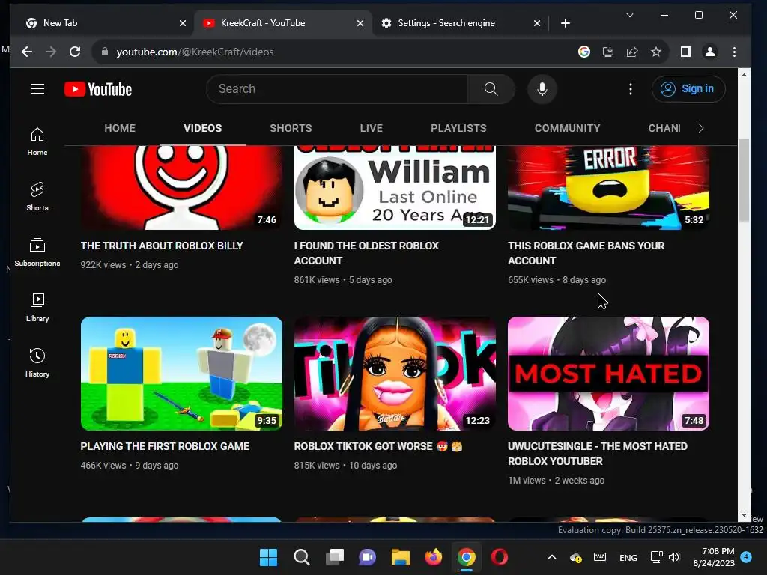The width and height of the screenshot is (767, 575).
Task: Open the MOST HATED thumbnail
Action: (608, 374)
